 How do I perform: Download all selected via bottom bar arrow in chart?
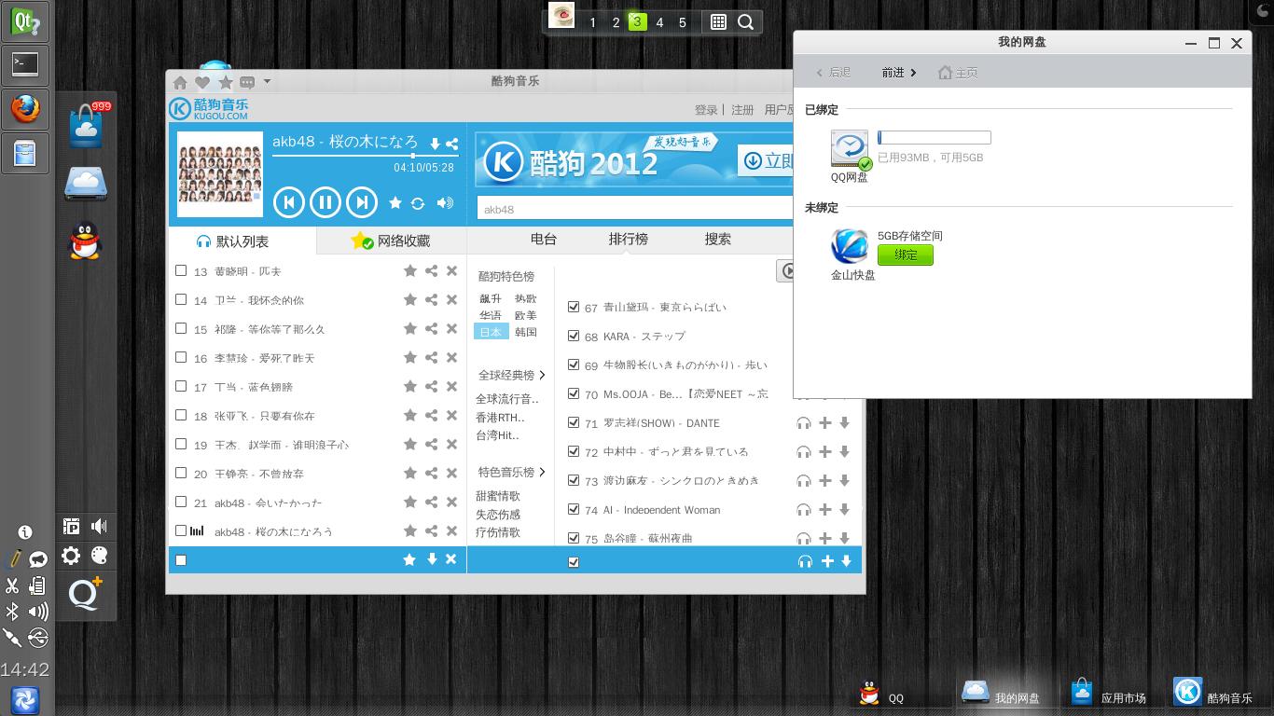[x=847, y=561]
